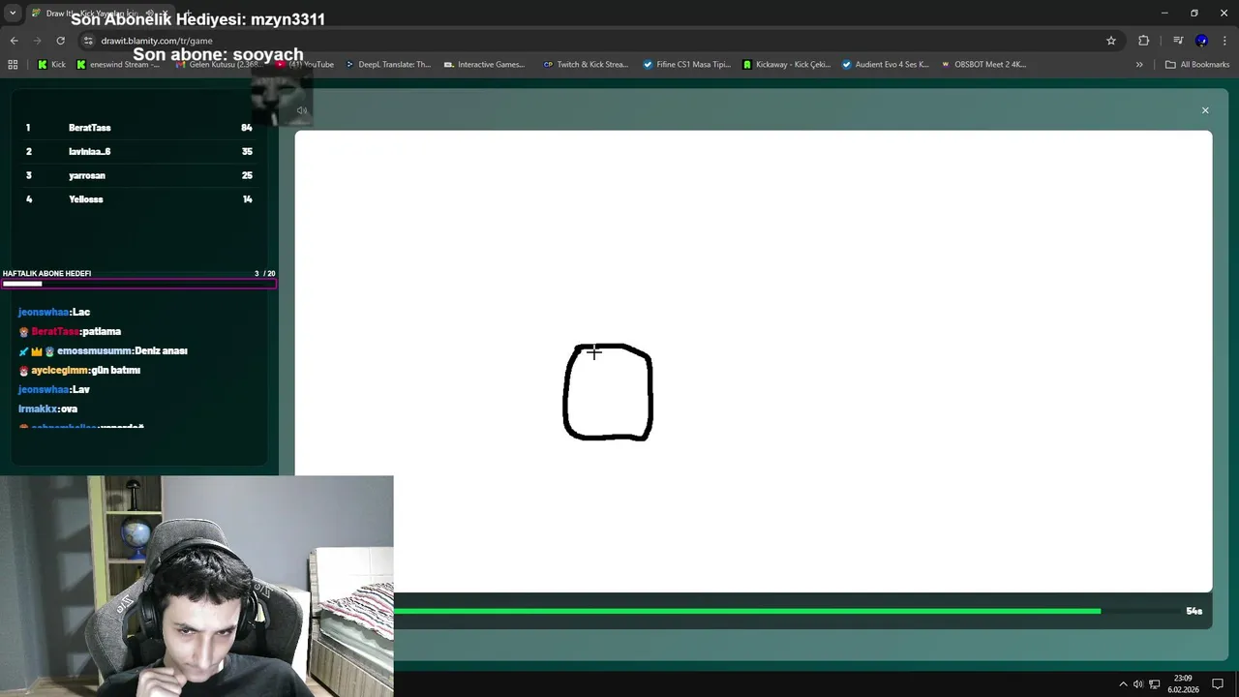Close the game panel with X

coord(1205,110)
